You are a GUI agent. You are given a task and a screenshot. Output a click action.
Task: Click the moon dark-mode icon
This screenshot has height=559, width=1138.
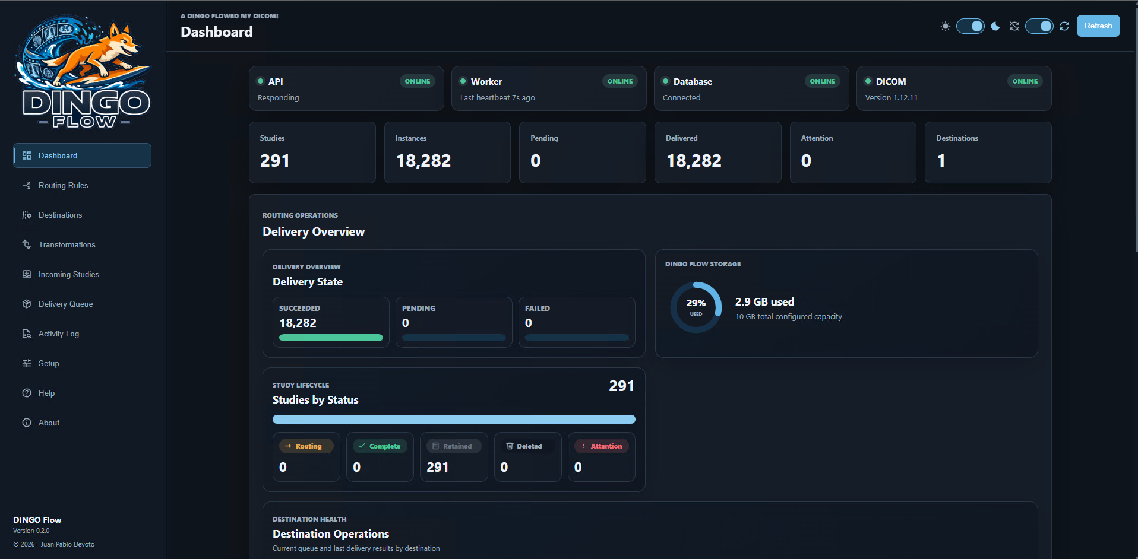coord(995,26)
